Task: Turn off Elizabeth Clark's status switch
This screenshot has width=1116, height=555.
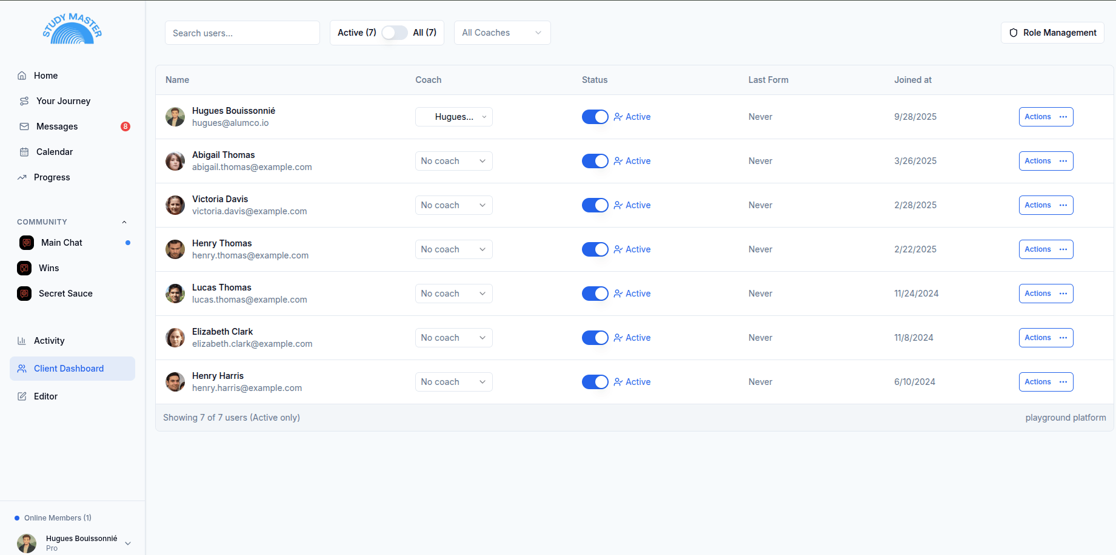Action: [595, 338]
